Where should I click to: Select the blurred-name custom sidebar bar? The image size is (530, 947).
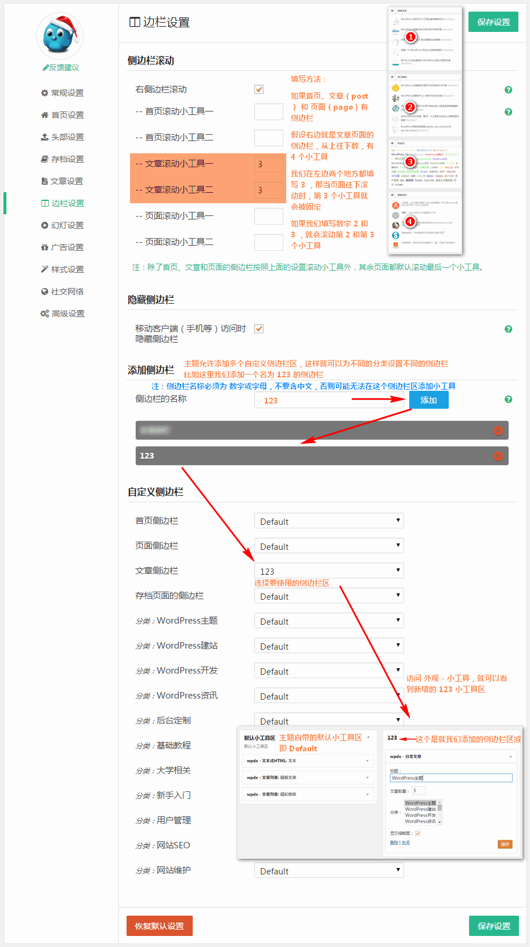coord(322,430)
